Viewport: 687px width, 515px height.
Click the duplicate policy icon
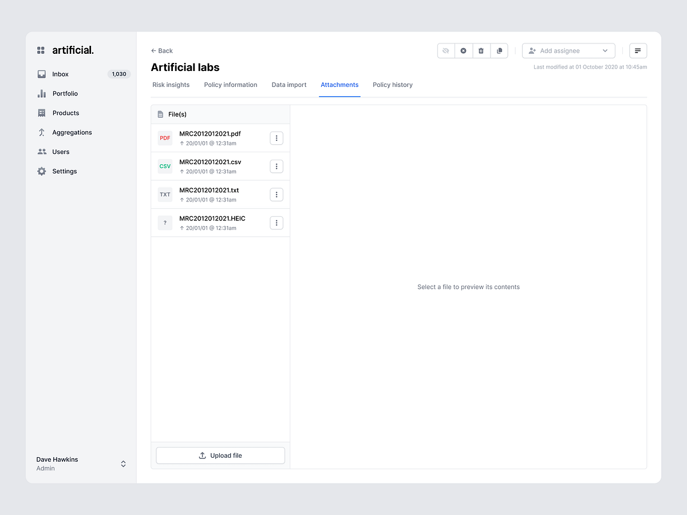[499, 50]
